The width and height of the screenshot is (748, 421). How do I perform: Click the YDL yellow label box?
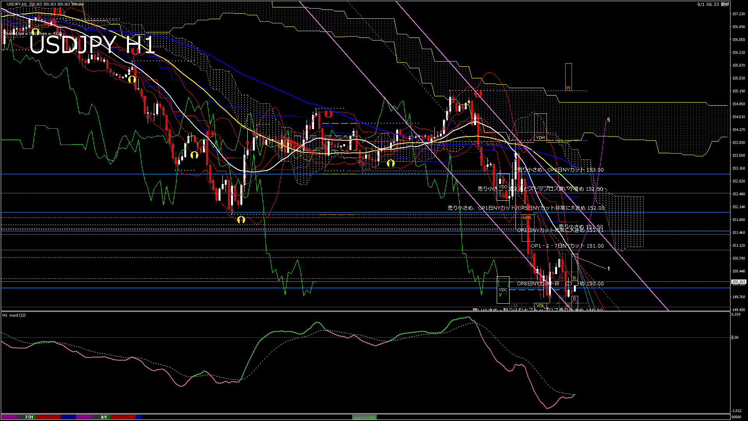540,306
